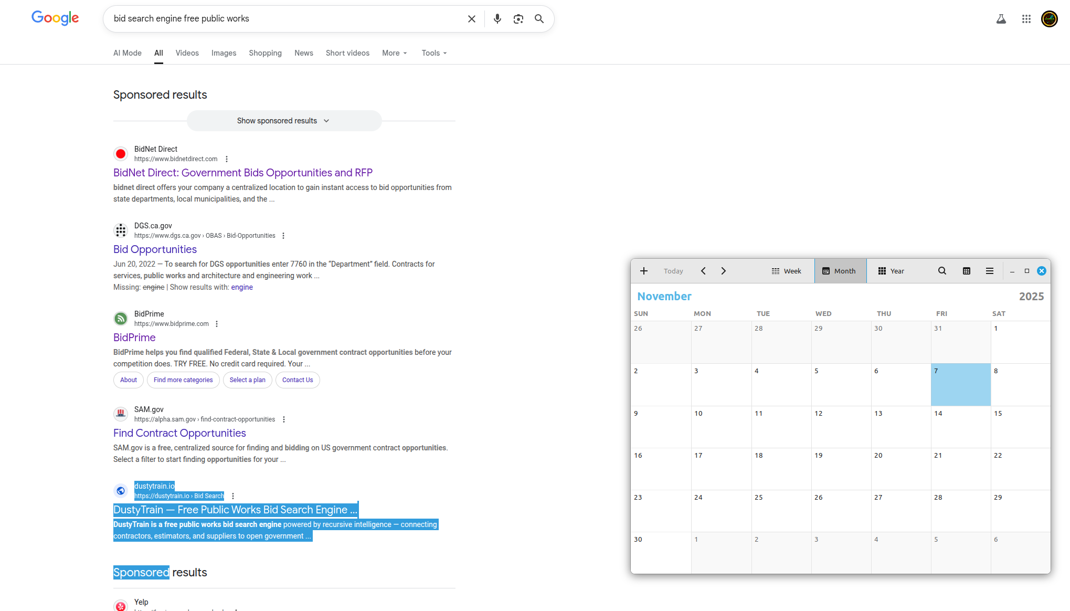This screenshot has height=611, width=1070.
Task: Open calendar hamburger menu
Action: click(989, 271)
